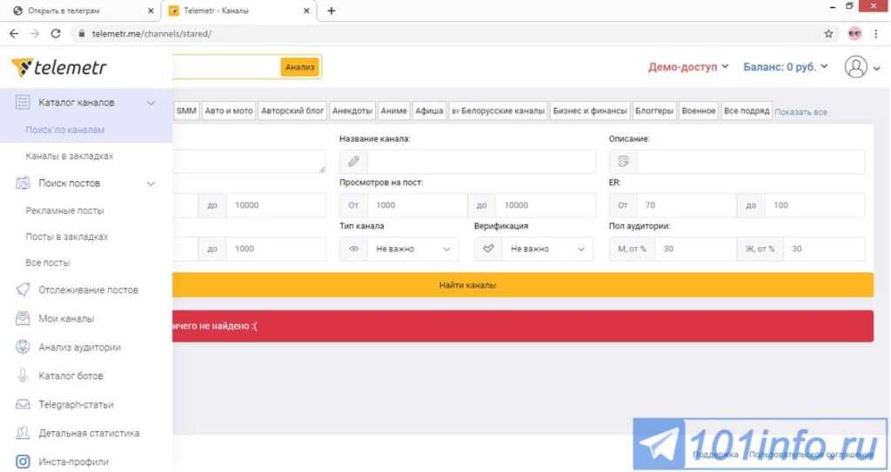Select the Бизнес и финансы category tab
The height and width of the screenshot is (472, 891).
589,111
